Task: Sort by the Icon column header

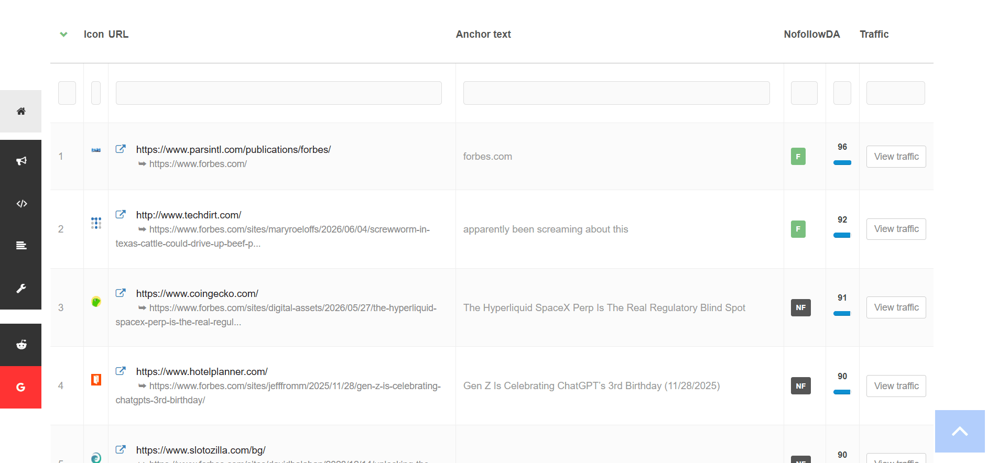Action: point(94,34)
